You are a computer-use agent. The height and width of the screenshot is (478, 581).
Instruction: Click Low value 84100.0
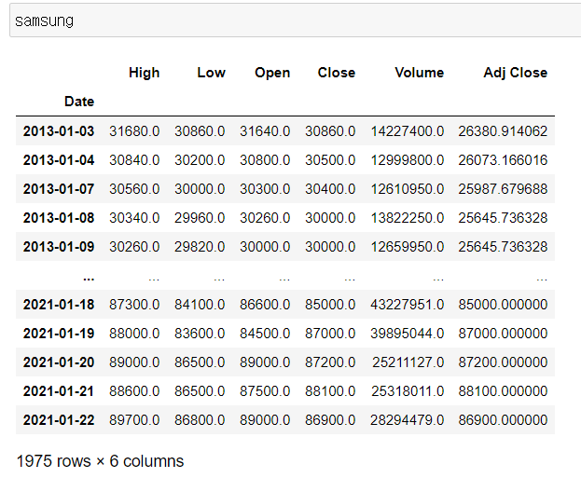point(200,305)
